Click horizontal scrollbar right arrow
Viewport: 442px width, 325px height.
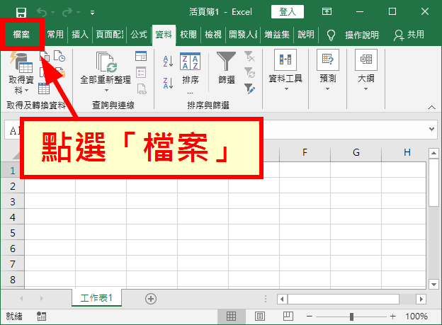pyautogui.click(x=421, y=299)
